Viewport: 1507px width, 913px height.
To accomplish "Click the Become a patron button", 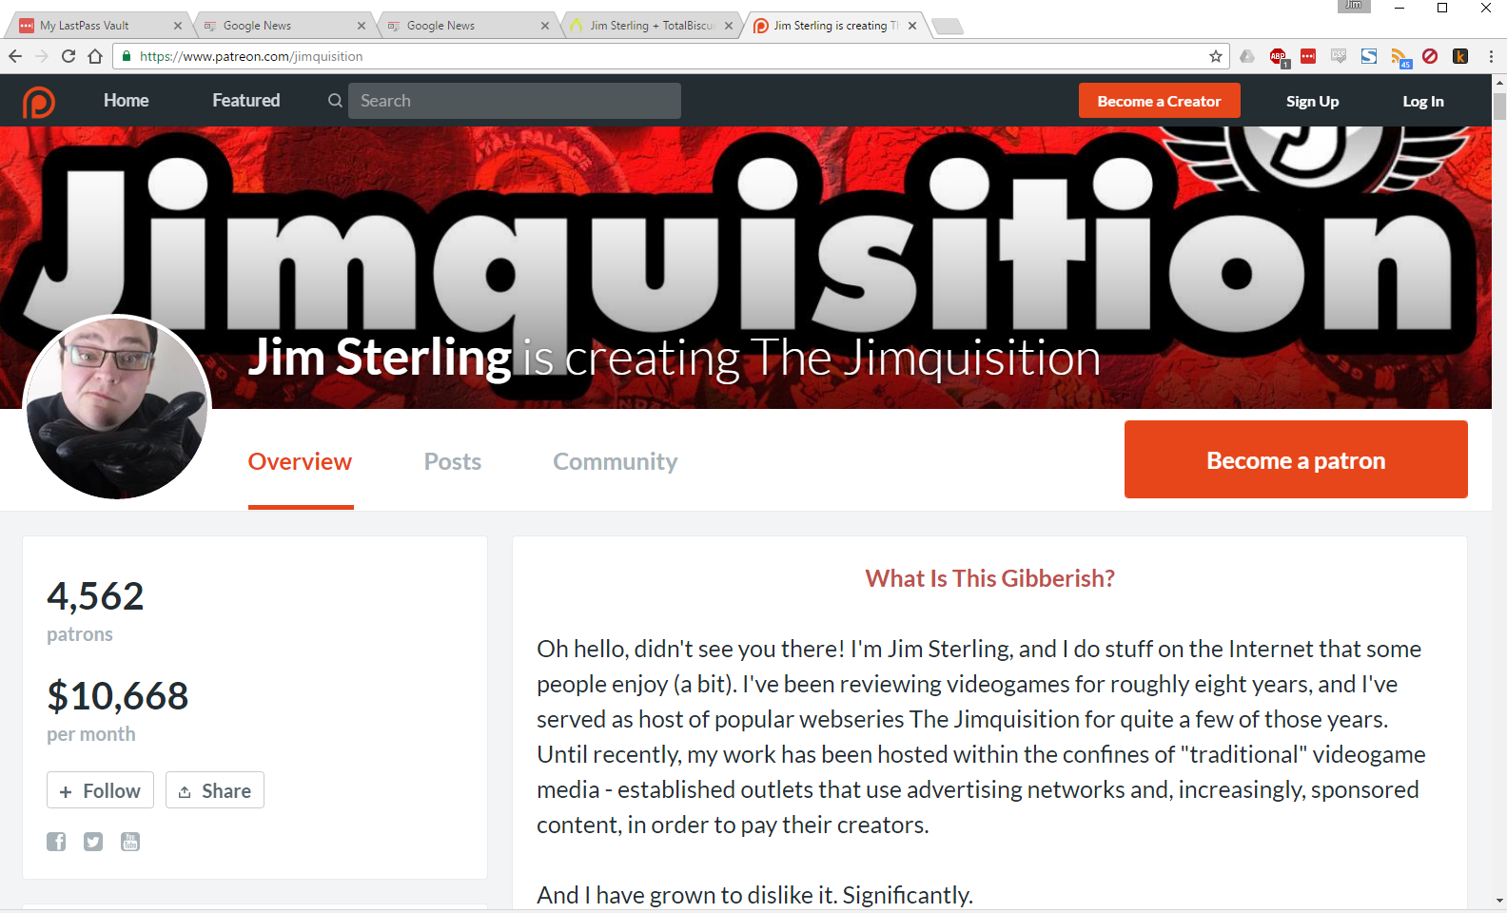I will [x=1296, y=459].
